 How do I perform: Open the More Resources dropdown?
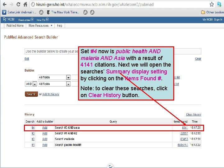tap(40, 26)
